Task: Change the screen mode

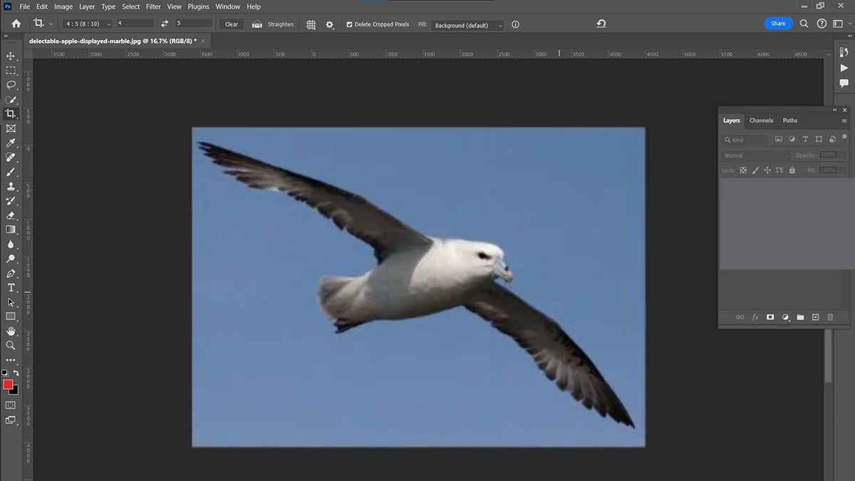Action: [11, 420]
